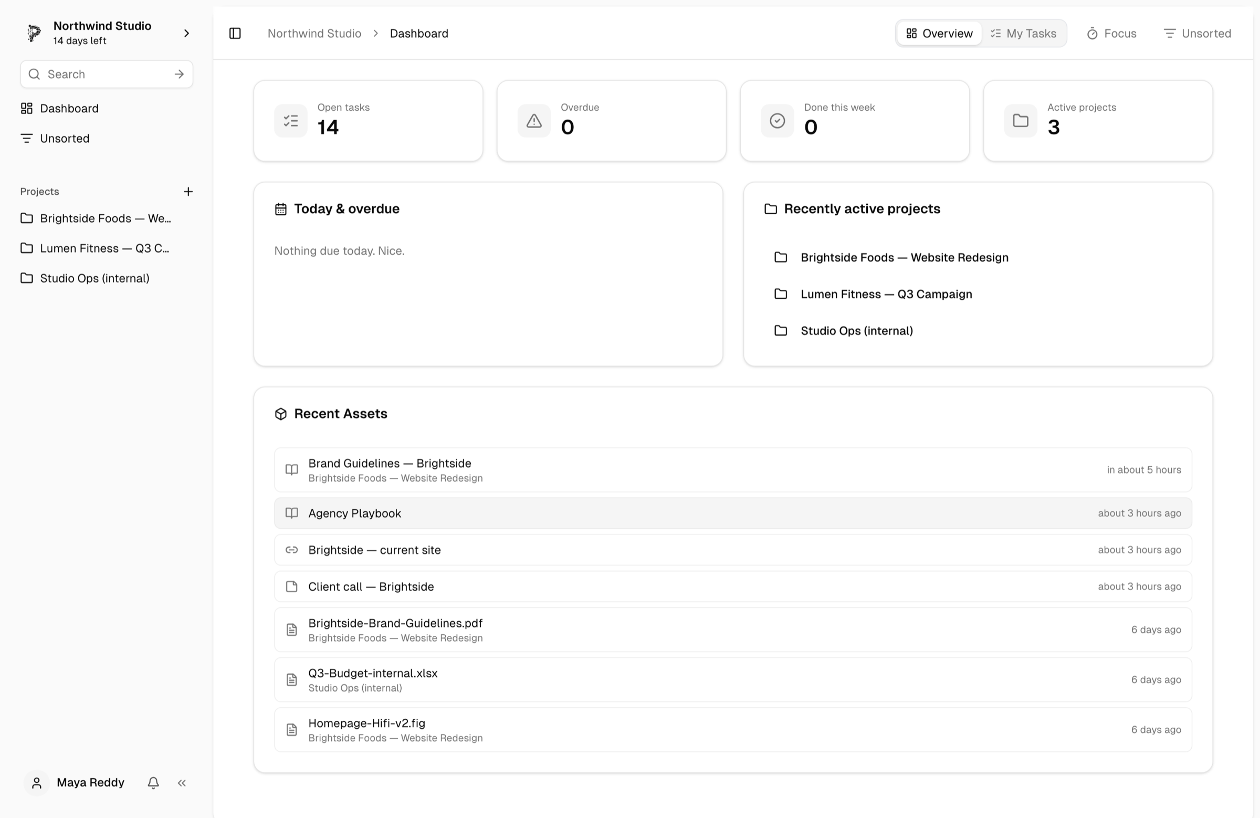Expand the Northwind Studio workspace chevron
Viewport: 1260px width, 818px height.
186,34
